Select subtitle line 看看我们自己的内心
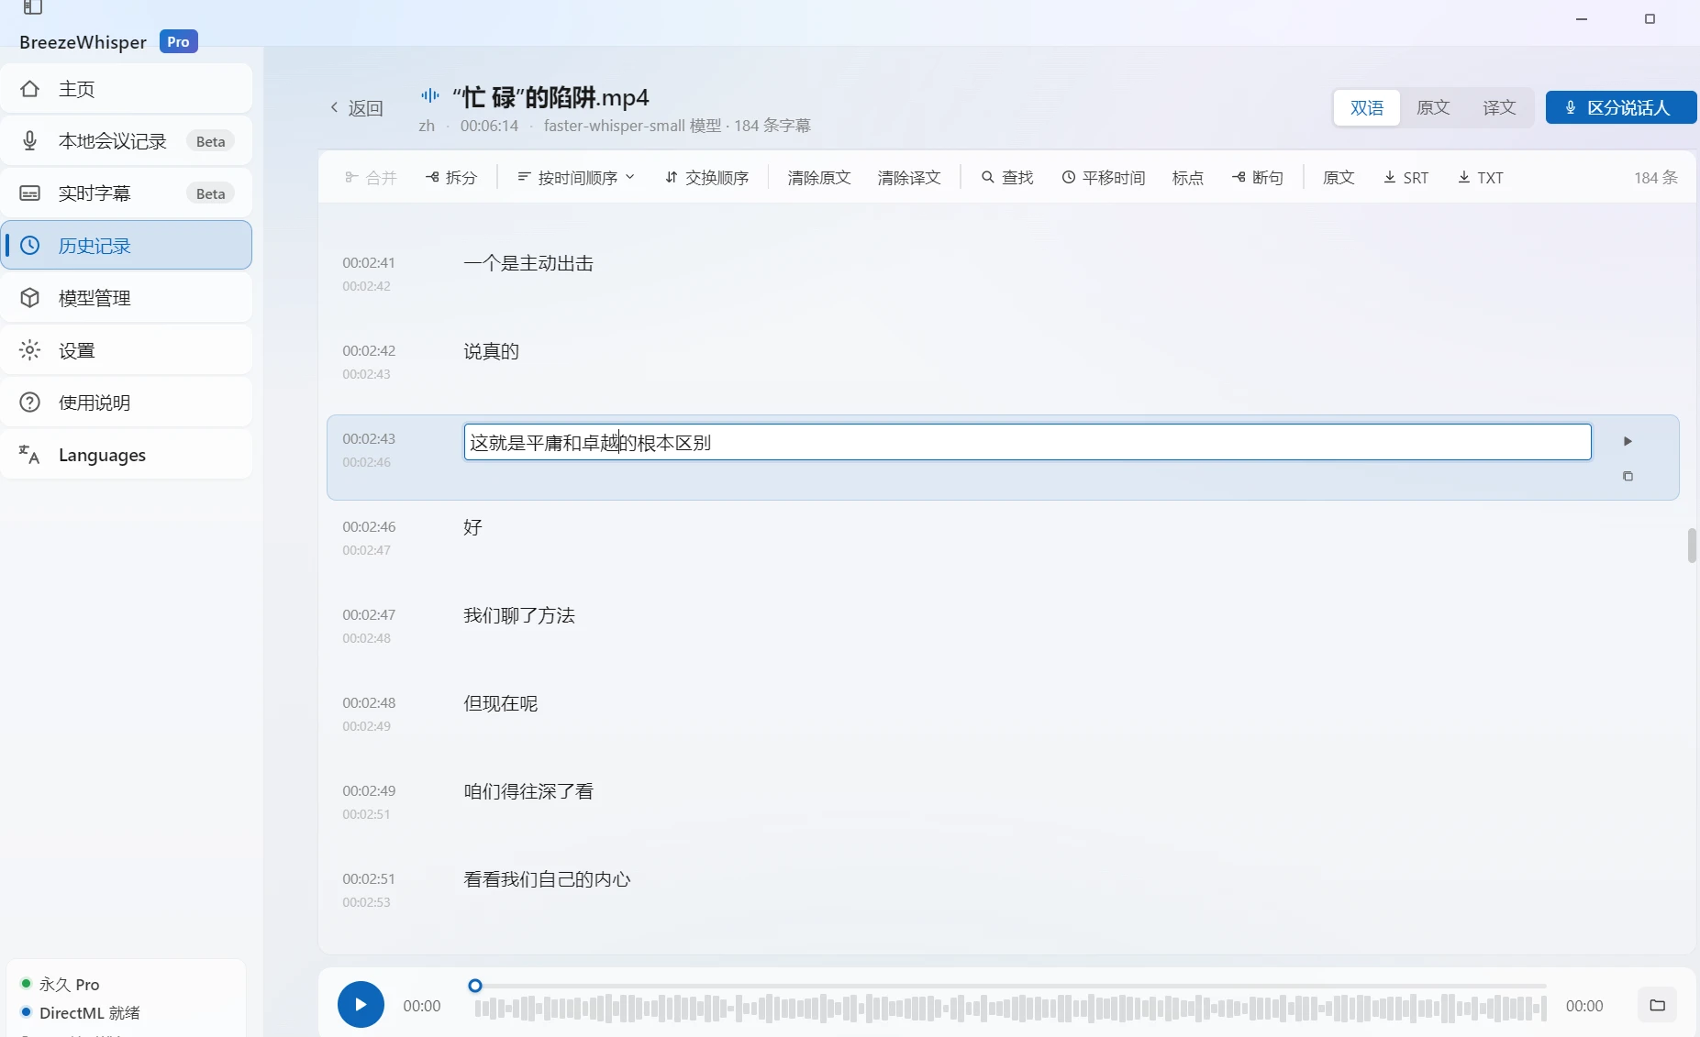1700x1037 pixels. (547, 879)
